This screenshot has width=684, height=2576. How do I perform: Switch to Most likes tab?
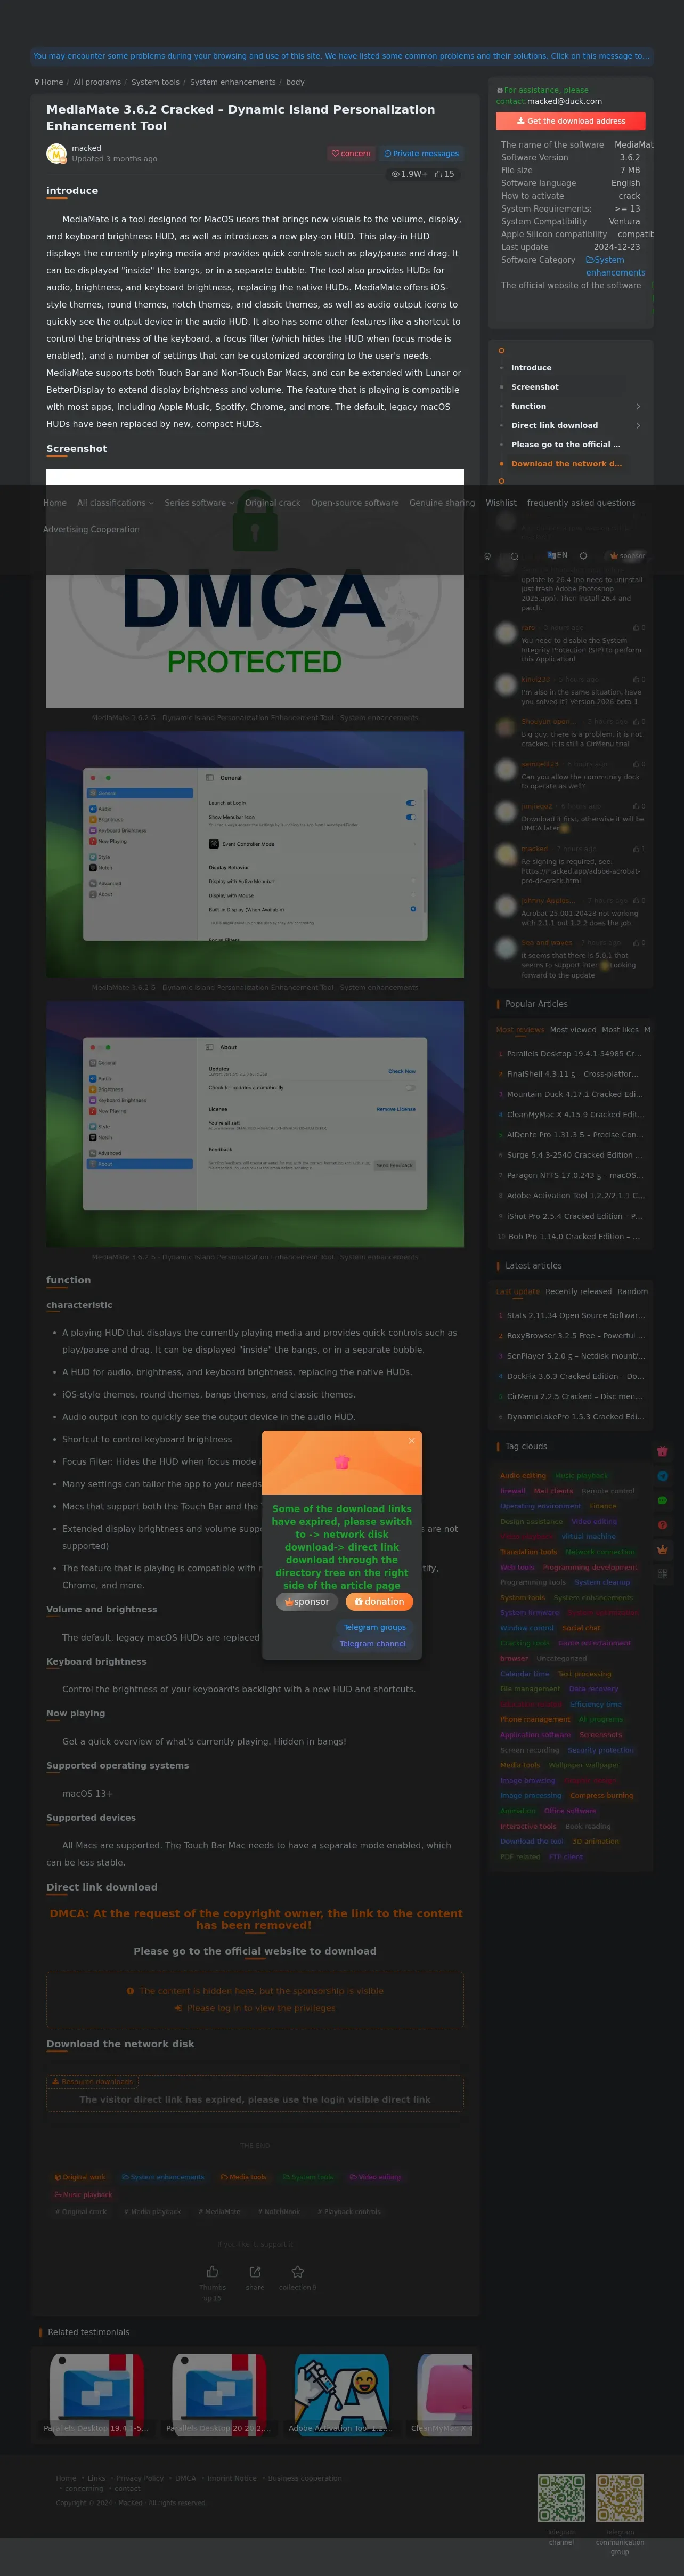pos(620,1029)
